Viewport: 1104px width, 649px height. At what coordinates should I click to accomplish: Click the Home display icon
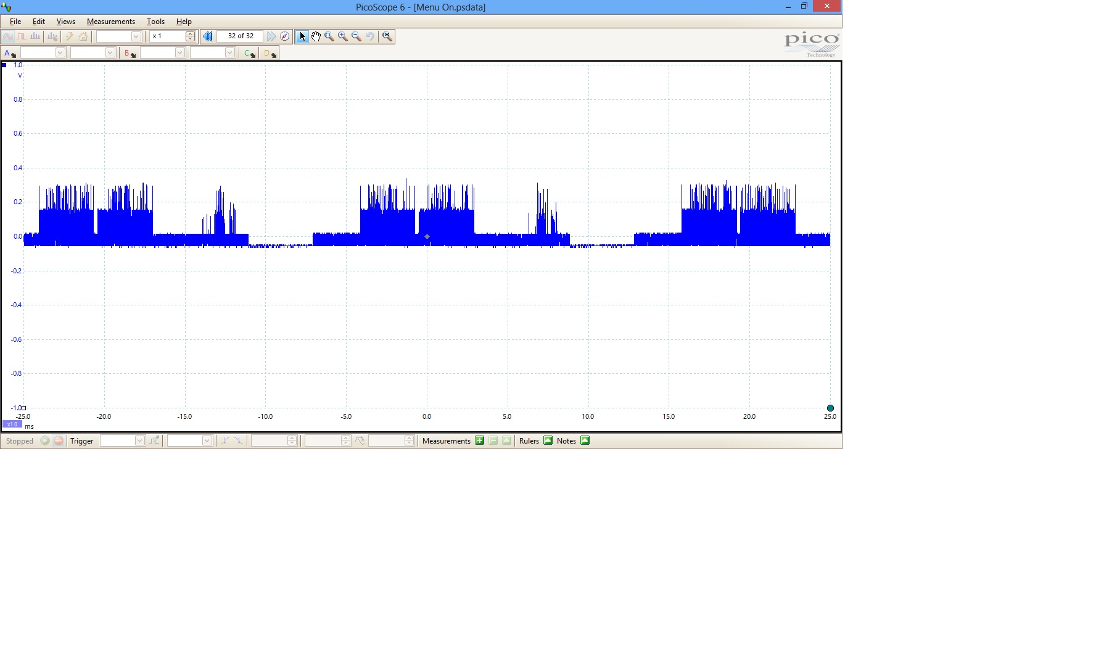(x=83, y=36)
